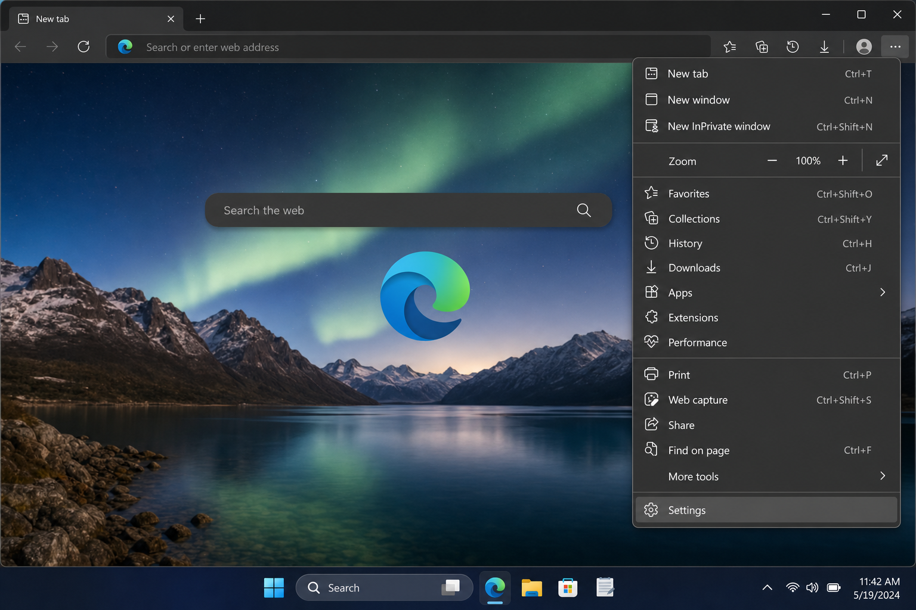
Task: Open Wi-Fi network settings in tray
Action: (793, 588)
